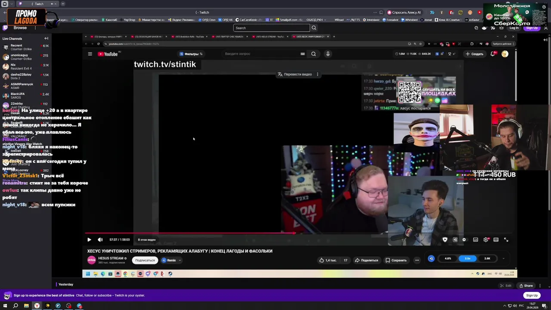Image resolution: width=551 pixels, height=310 pixels.
Task: Open the video options beside Перевести видео
Action: [318, 74]
